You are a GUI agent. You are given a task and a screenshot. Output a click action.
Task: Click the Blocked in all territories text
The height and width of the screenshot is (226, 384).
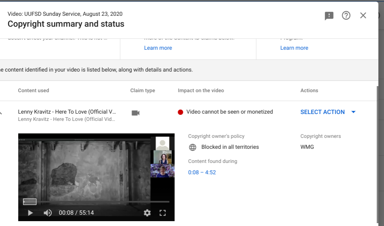tap(230, 147)
